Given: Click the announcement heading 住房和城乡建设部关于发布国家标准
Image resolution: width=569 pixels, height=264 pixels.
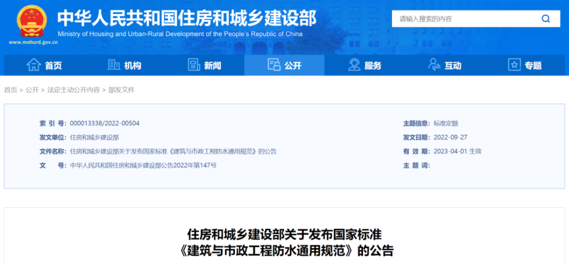Looking at the screenshot, I should pos(284,234).
